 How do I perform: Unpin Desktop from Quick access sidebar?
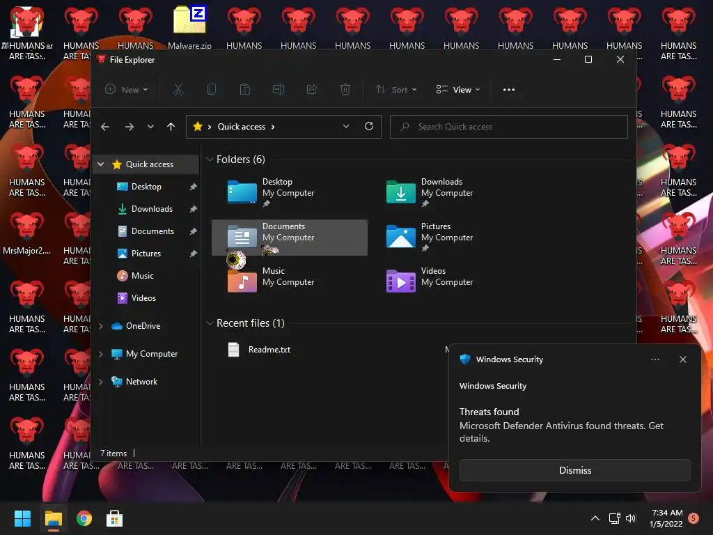[x=194, y=187]
